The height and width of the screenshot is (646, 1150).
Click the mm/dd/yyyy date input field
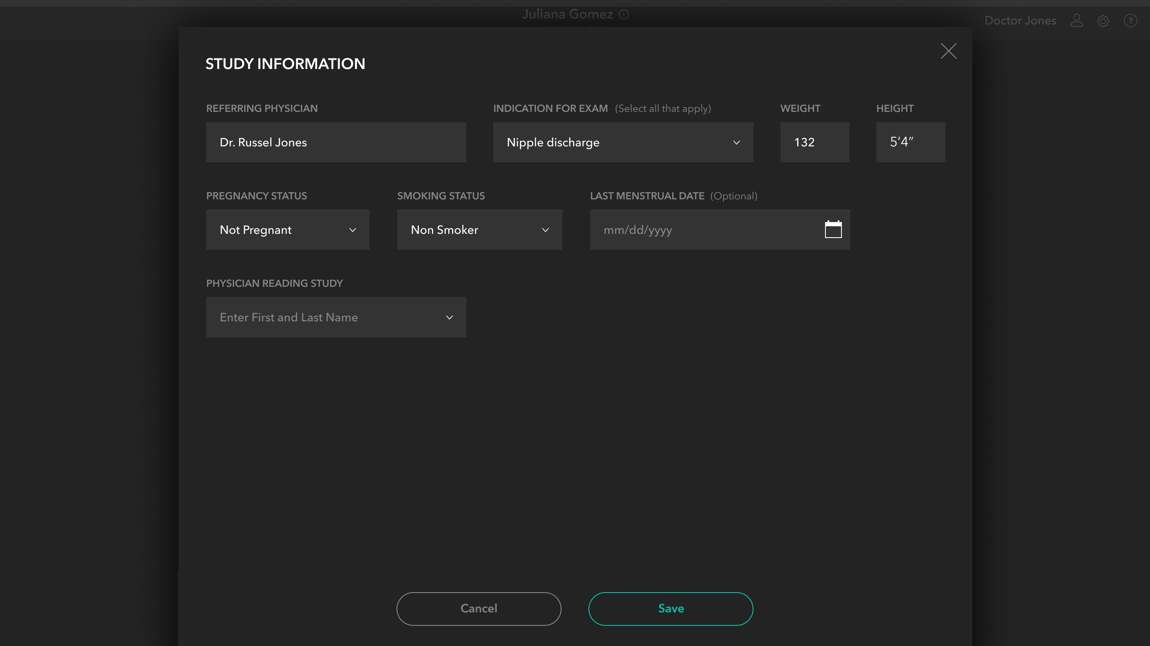[x=705, y=230]
